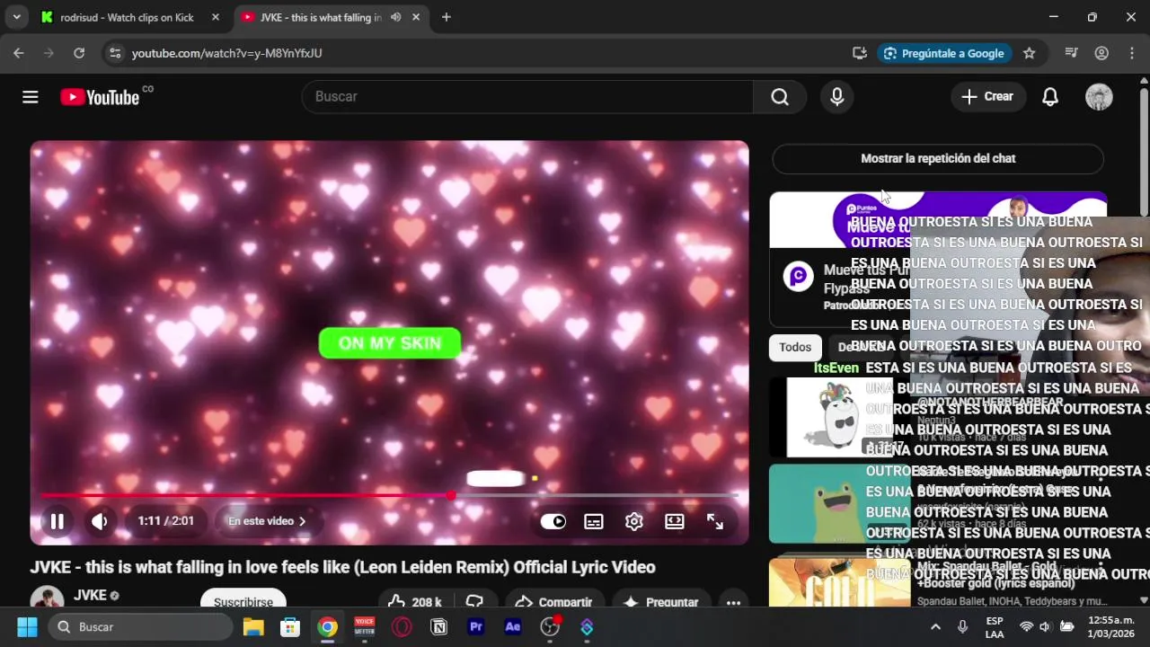Screen dimensions: 1150x647
Task: Start voice search with the microphone
Action: tap(836, 97)
